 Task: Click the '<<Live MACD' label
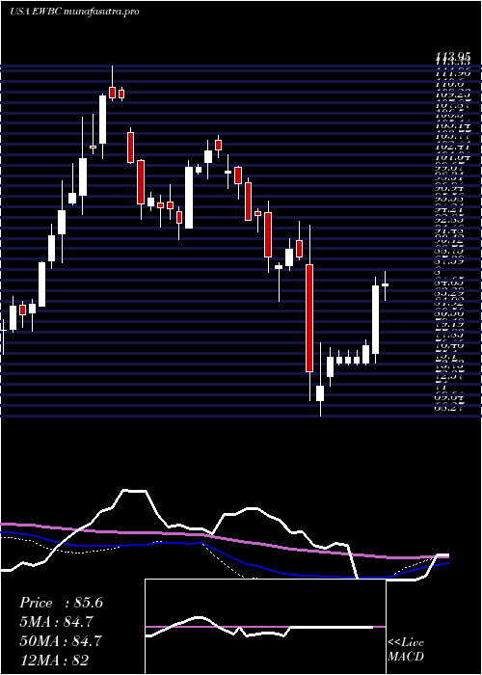click(x=406, y=650)
